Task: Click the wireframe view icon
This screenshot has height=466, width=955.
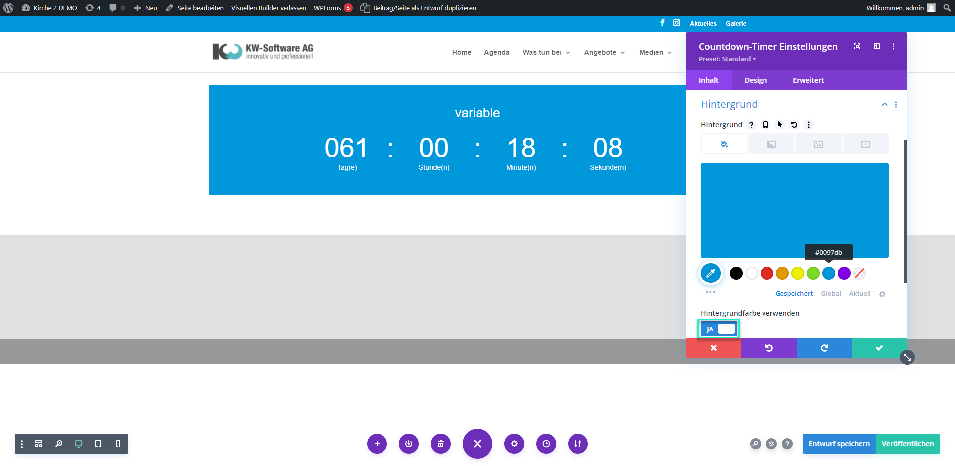Action: tap(39, 444)
